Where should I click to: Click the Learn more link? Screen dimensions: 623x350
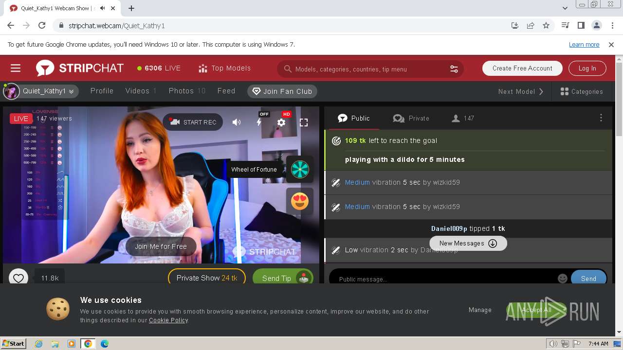click(x=584, y=45)
